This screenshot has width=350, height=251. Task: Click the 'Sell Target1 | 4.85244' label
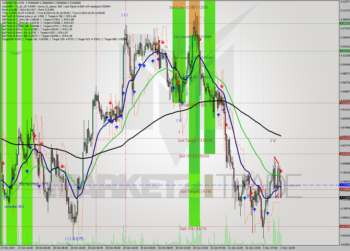195,141
